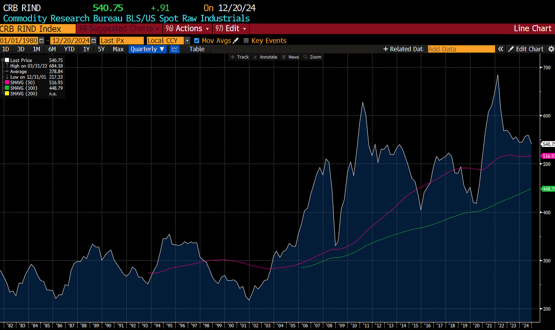Click the white Last Price legend swatch
The image size is (555, 330).
pos(7,60)
